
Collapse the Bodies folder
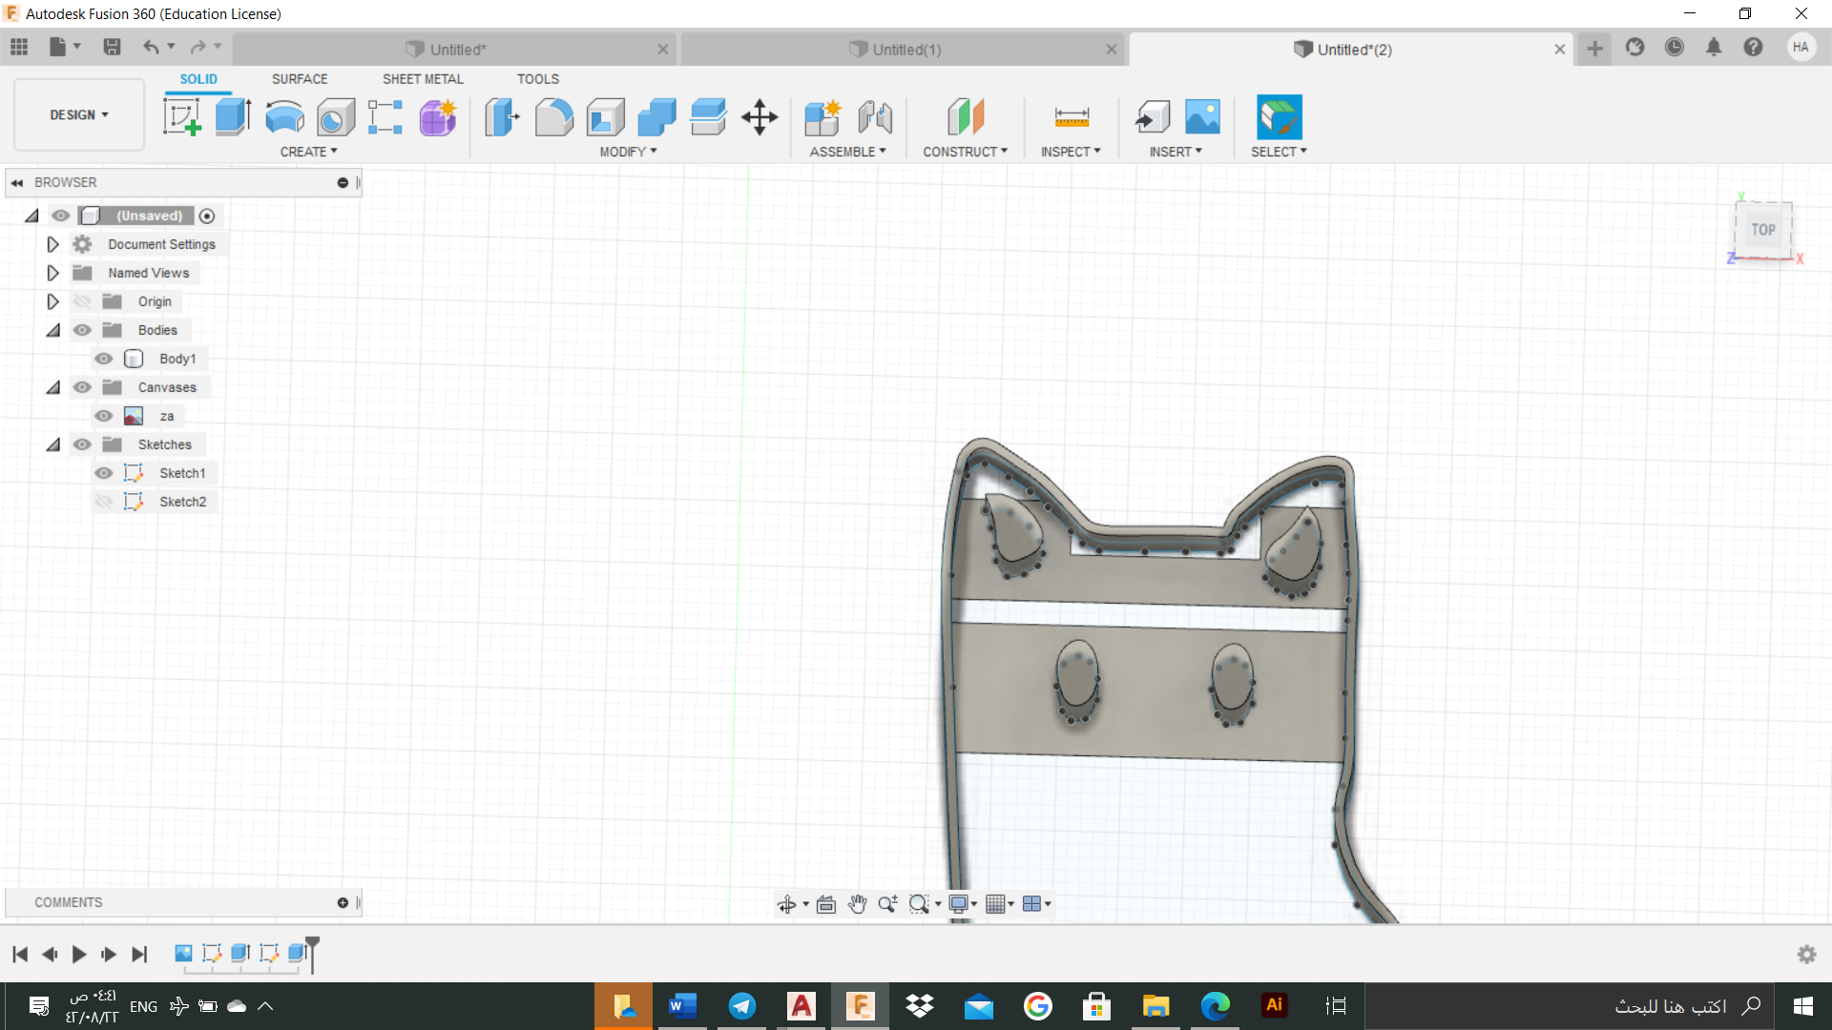[53, 330]
